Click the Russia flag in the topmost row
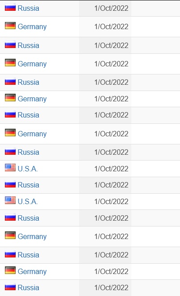 click(10, 7)
